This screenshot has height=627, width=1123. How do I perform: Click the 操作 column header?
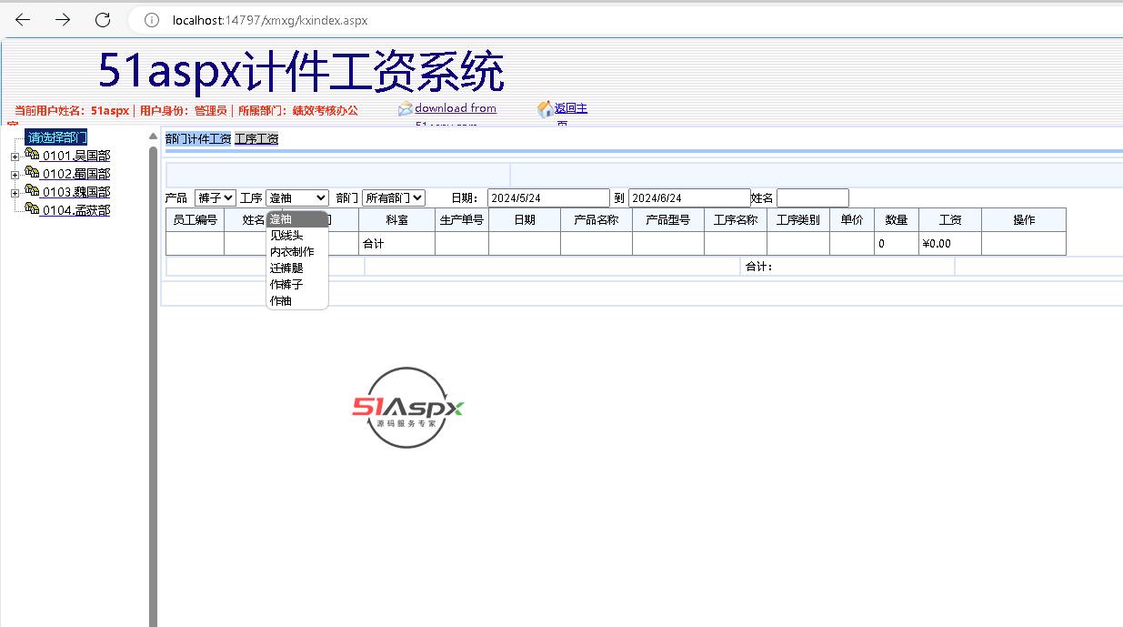pyautogui.click(x=1024, y=219)
